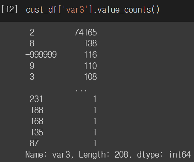Click the ellipsis row in the output
The image size is (194, 162).
point(81,91)
